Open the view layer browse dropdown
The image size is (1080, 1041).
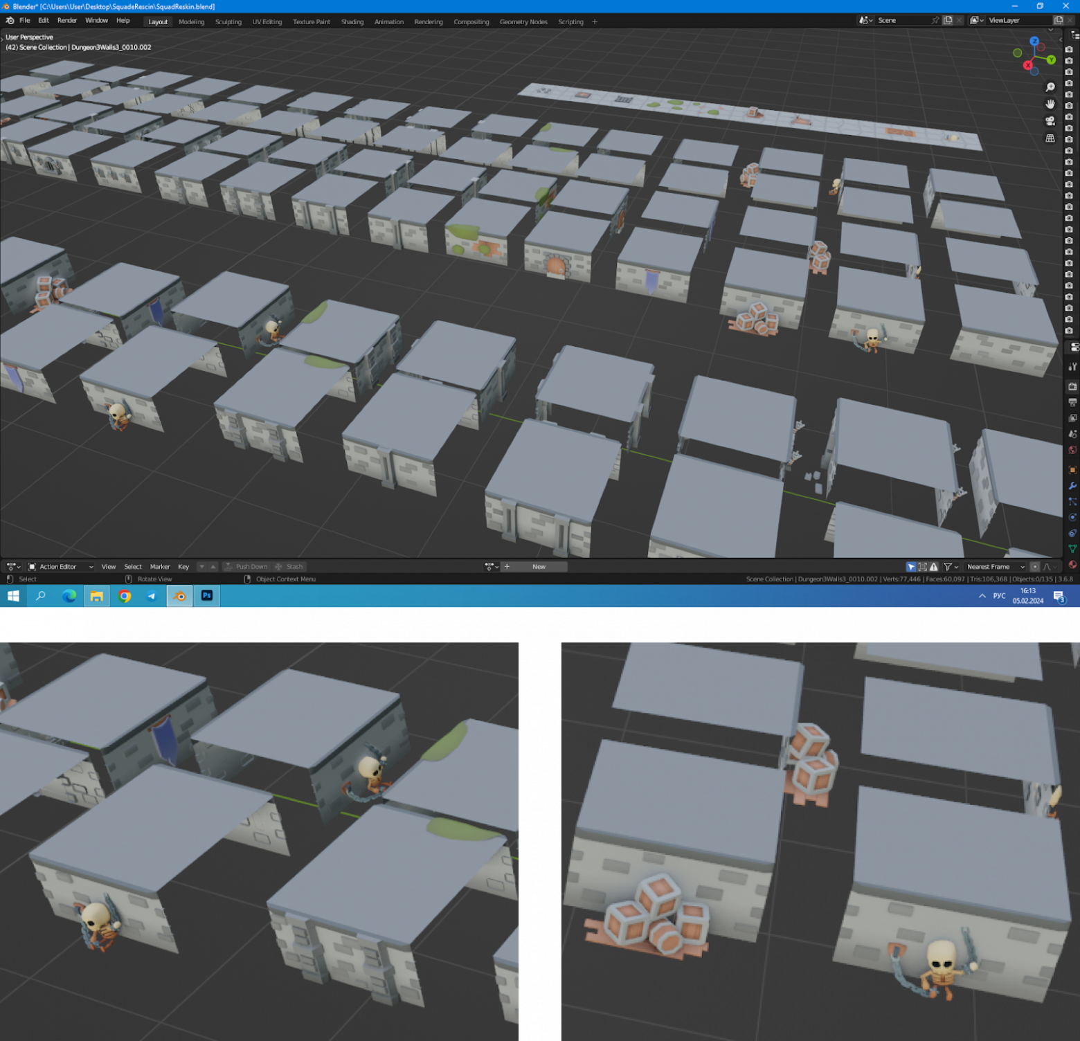(977, 21)
